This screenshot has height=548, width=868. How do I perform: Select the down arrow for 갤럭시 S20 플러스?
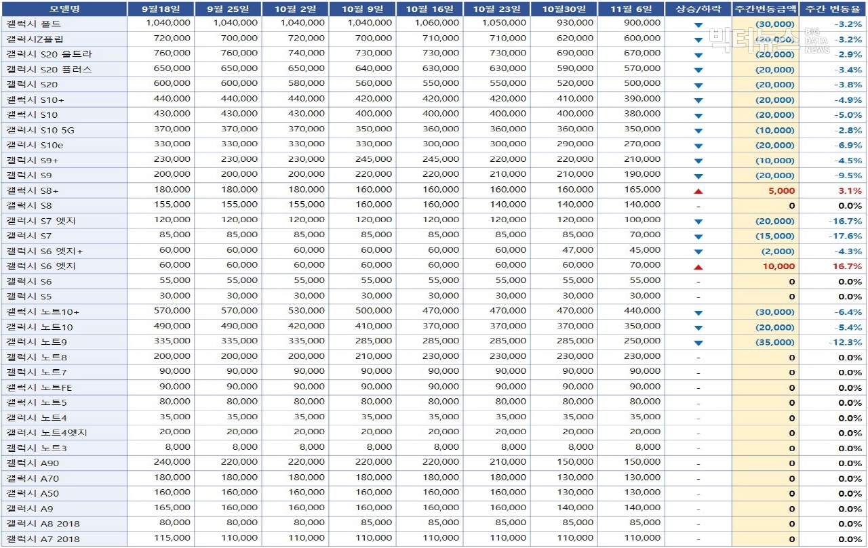(x=698, y=70)
